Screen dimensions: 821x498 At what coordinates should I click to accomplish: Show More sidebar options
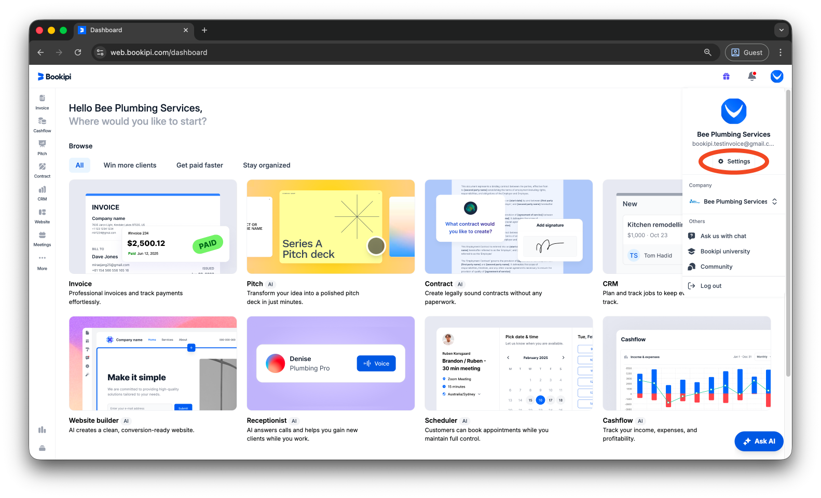[42, 262]
